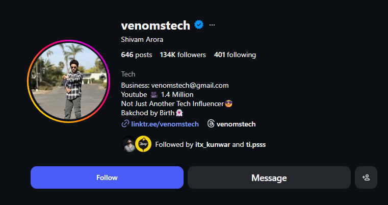Image resolution: width=388 pixels, height=205 pixels.
Task: Click the Shivam Arora display name
Action: pyautogui.click(x=142, y=40)
